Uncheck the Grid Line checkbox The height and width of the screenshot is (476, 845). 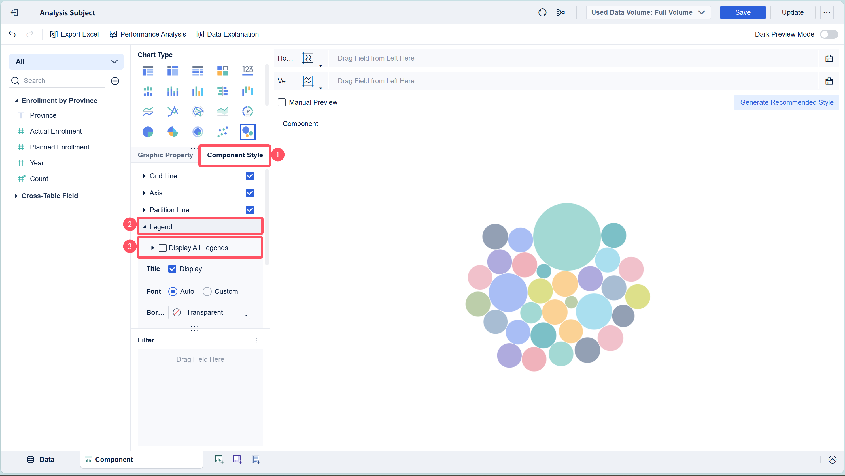click(250, 176)
